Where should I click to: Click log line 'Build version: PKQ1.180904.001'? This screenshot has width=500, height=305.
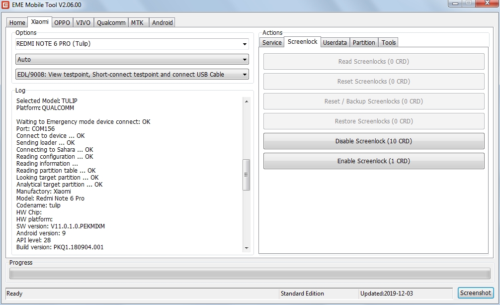(x=60, y=247)
